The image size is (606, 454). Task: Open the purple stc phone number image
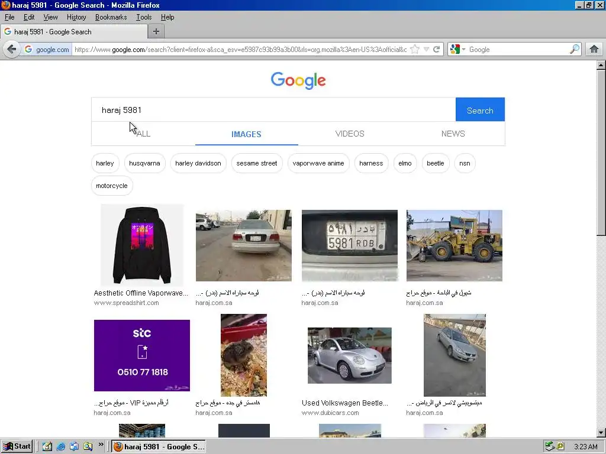pyautogui.click(x=142, y=355)
